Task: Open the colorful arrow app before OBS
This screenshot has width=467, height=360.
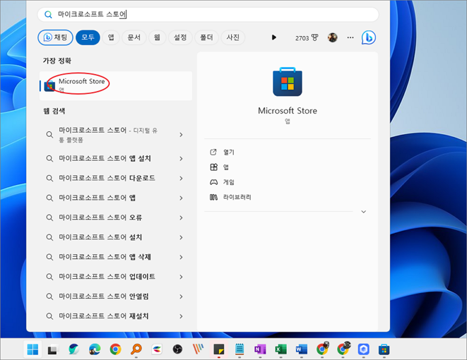Action: click(157, 350)
